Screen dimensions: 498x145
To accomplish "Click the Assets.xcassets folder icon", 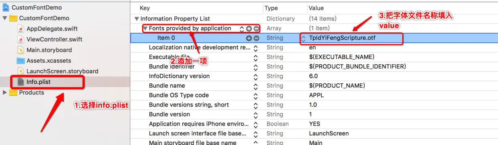I will point(20,61).
